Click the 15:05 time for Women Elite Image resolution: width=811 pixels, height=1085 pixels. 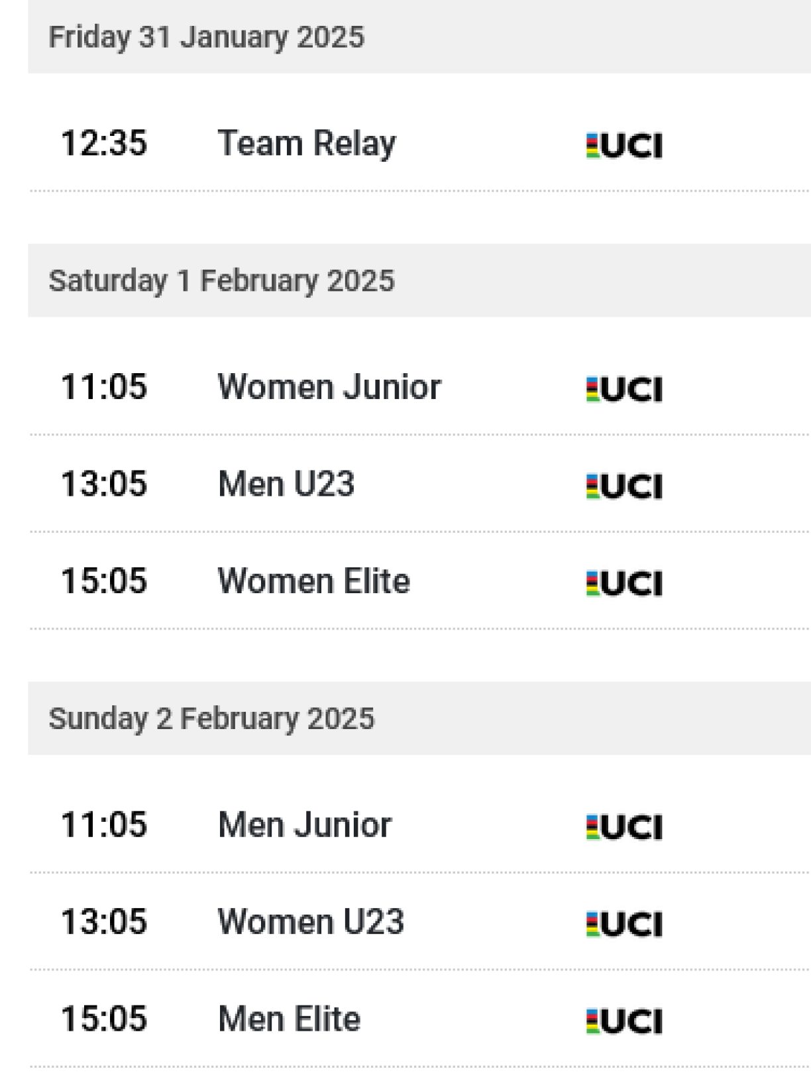[x=104, y=581]
